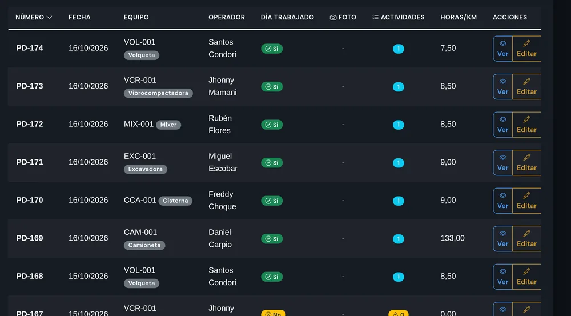Sort by the NÚMERO column header
571x316 pixels.
pyautogui.click(x=34, y=17)
